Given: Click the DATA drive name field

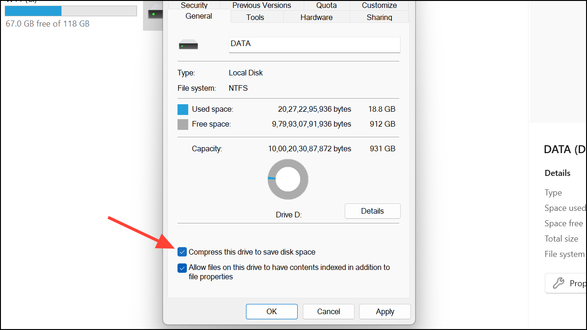Looking at the screenshot, I should pos(314,44).
